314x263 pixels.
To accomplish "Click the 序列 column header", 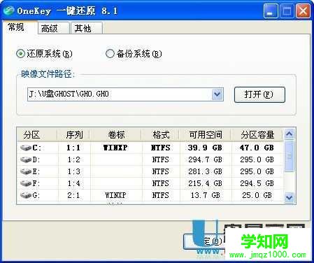I will tap(74, 135).
